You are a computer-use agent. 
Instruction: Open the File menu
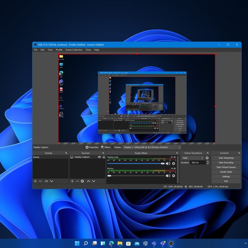[x=35, y=50]
